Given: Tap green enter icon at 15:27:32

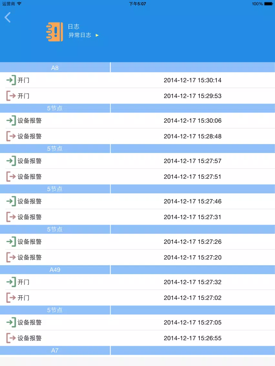Looking at the screenshot, I should [11, 282].
